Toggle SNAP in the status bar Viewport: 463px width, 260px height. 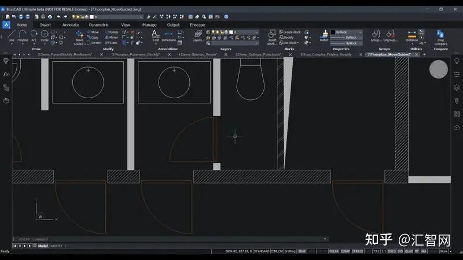302,251
